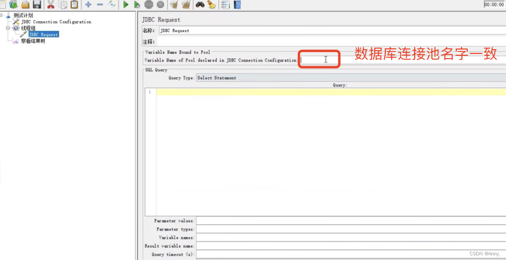Click the Toggle enable/disable icon

[x=112, y=5]
